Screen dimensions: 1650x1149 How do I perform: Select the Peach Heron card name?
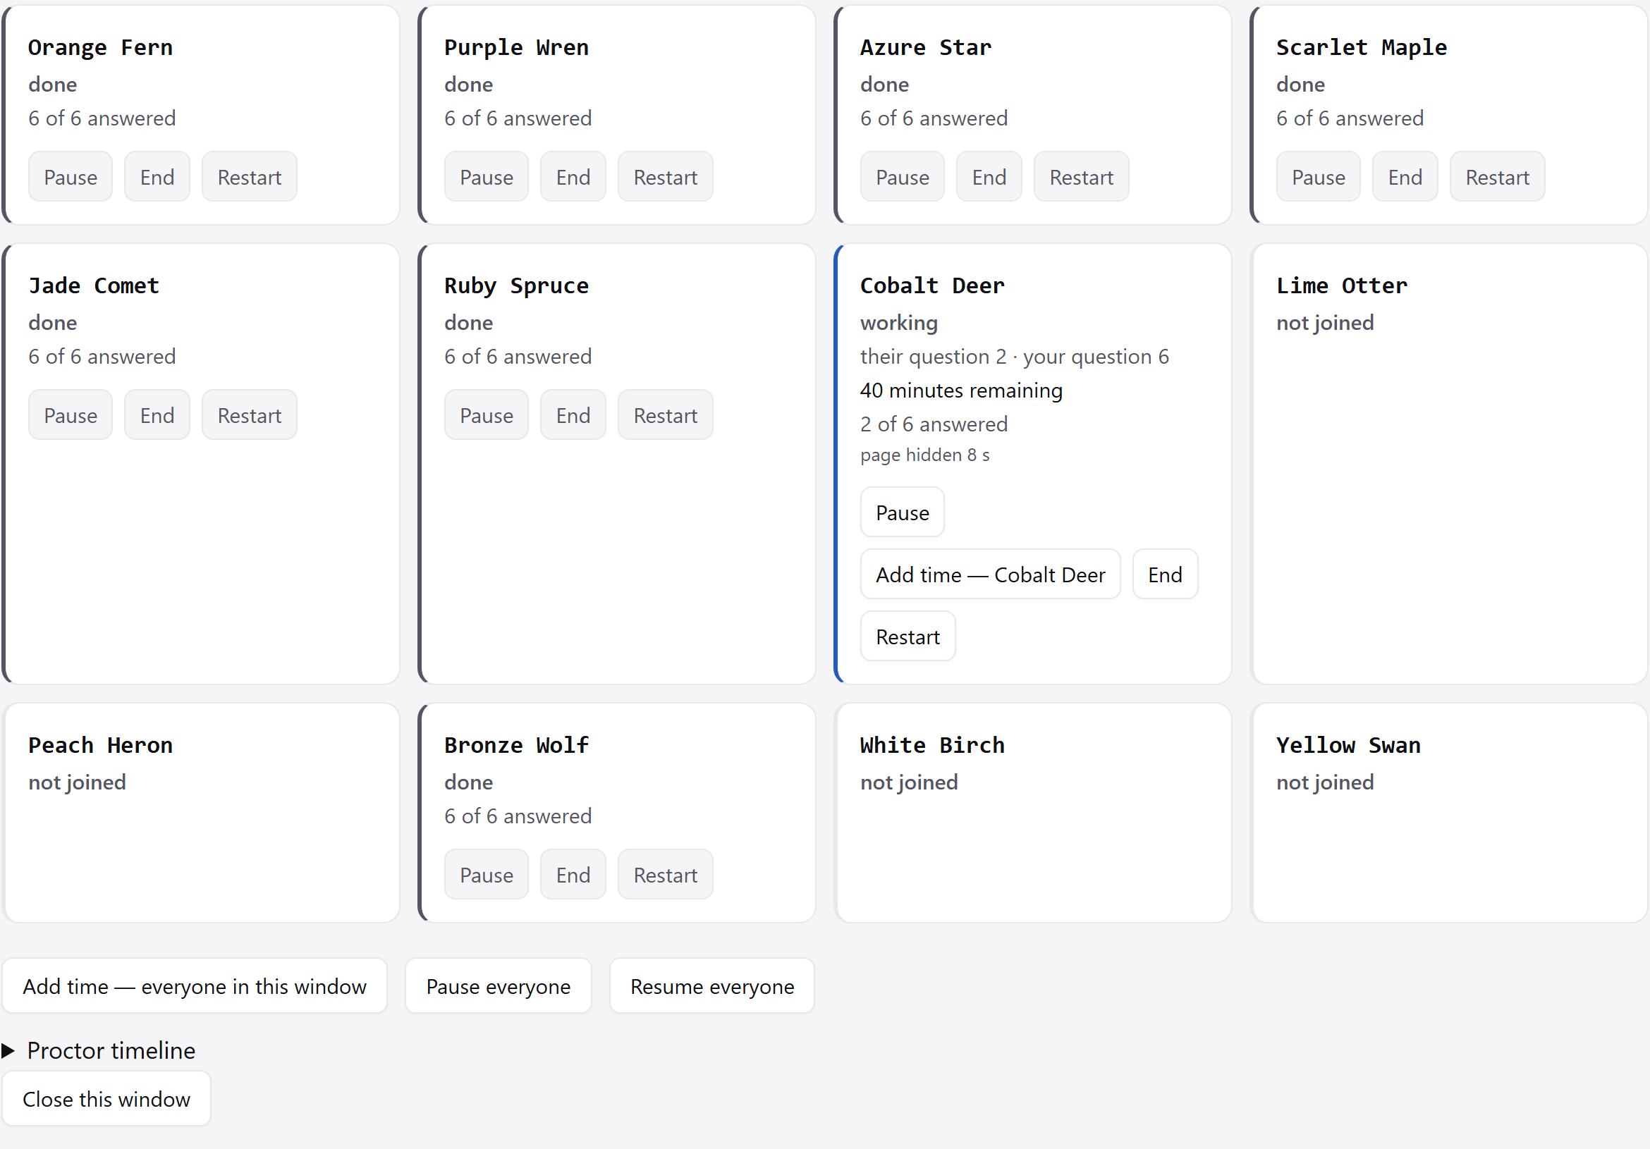coord(100,745)
